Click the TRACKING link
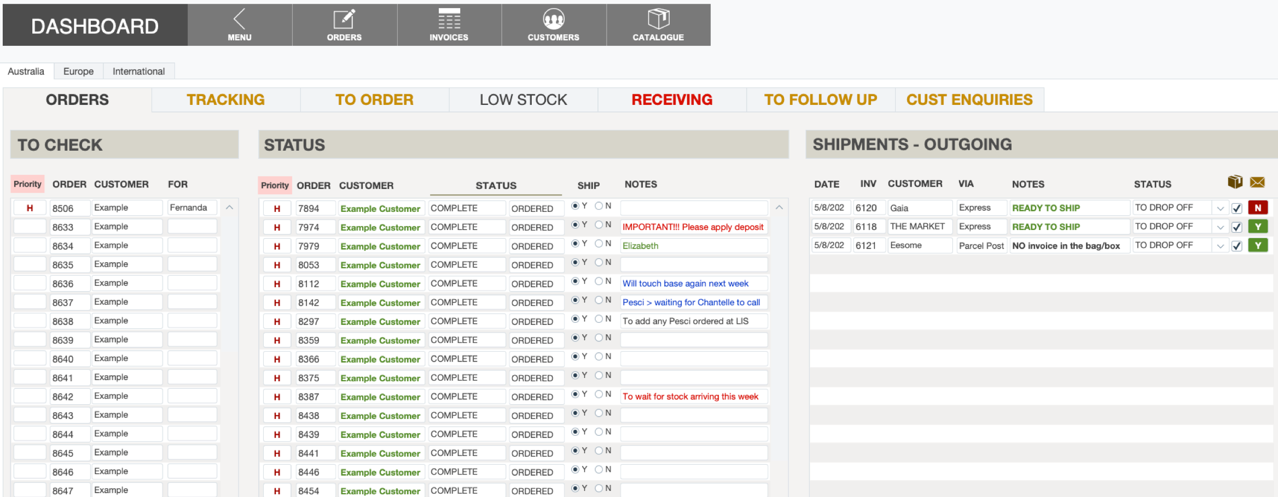The width and height of the screenshot is (1278, 497). (x=225, y=99)
